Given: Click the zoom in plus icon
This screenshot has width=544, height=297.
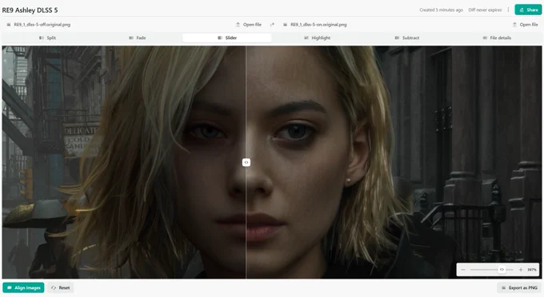Looking at the screenshot, I should click(521, 270).
